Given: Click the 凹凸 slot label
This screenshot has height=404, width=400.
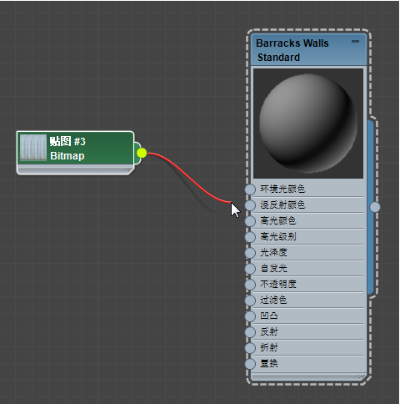Looking at the screenshot, I should [269, 316].
